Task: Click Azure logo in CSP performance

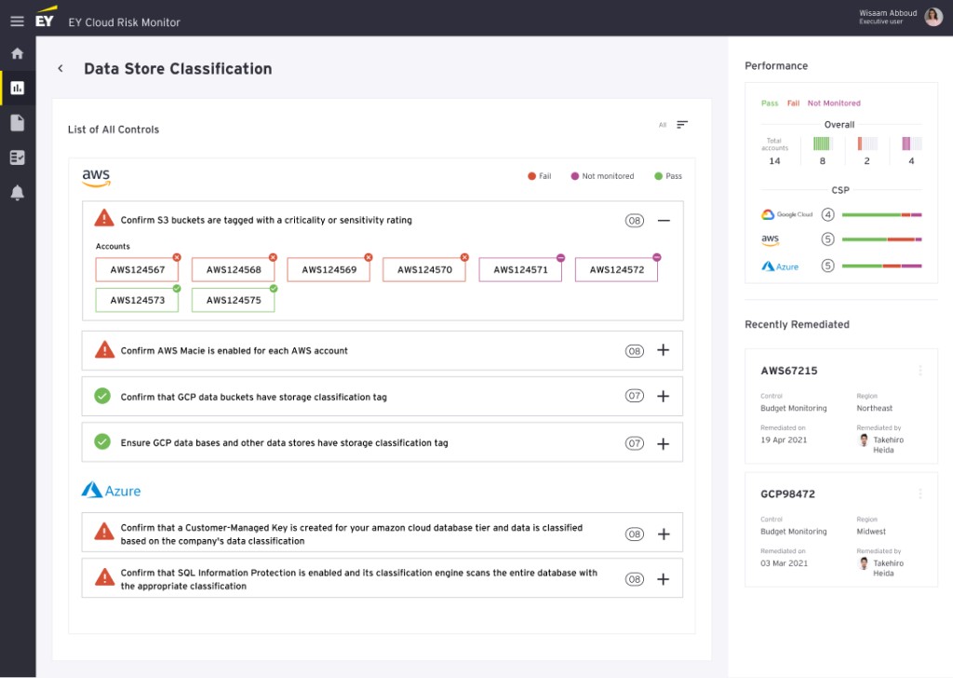Action: tap(780, 266)
